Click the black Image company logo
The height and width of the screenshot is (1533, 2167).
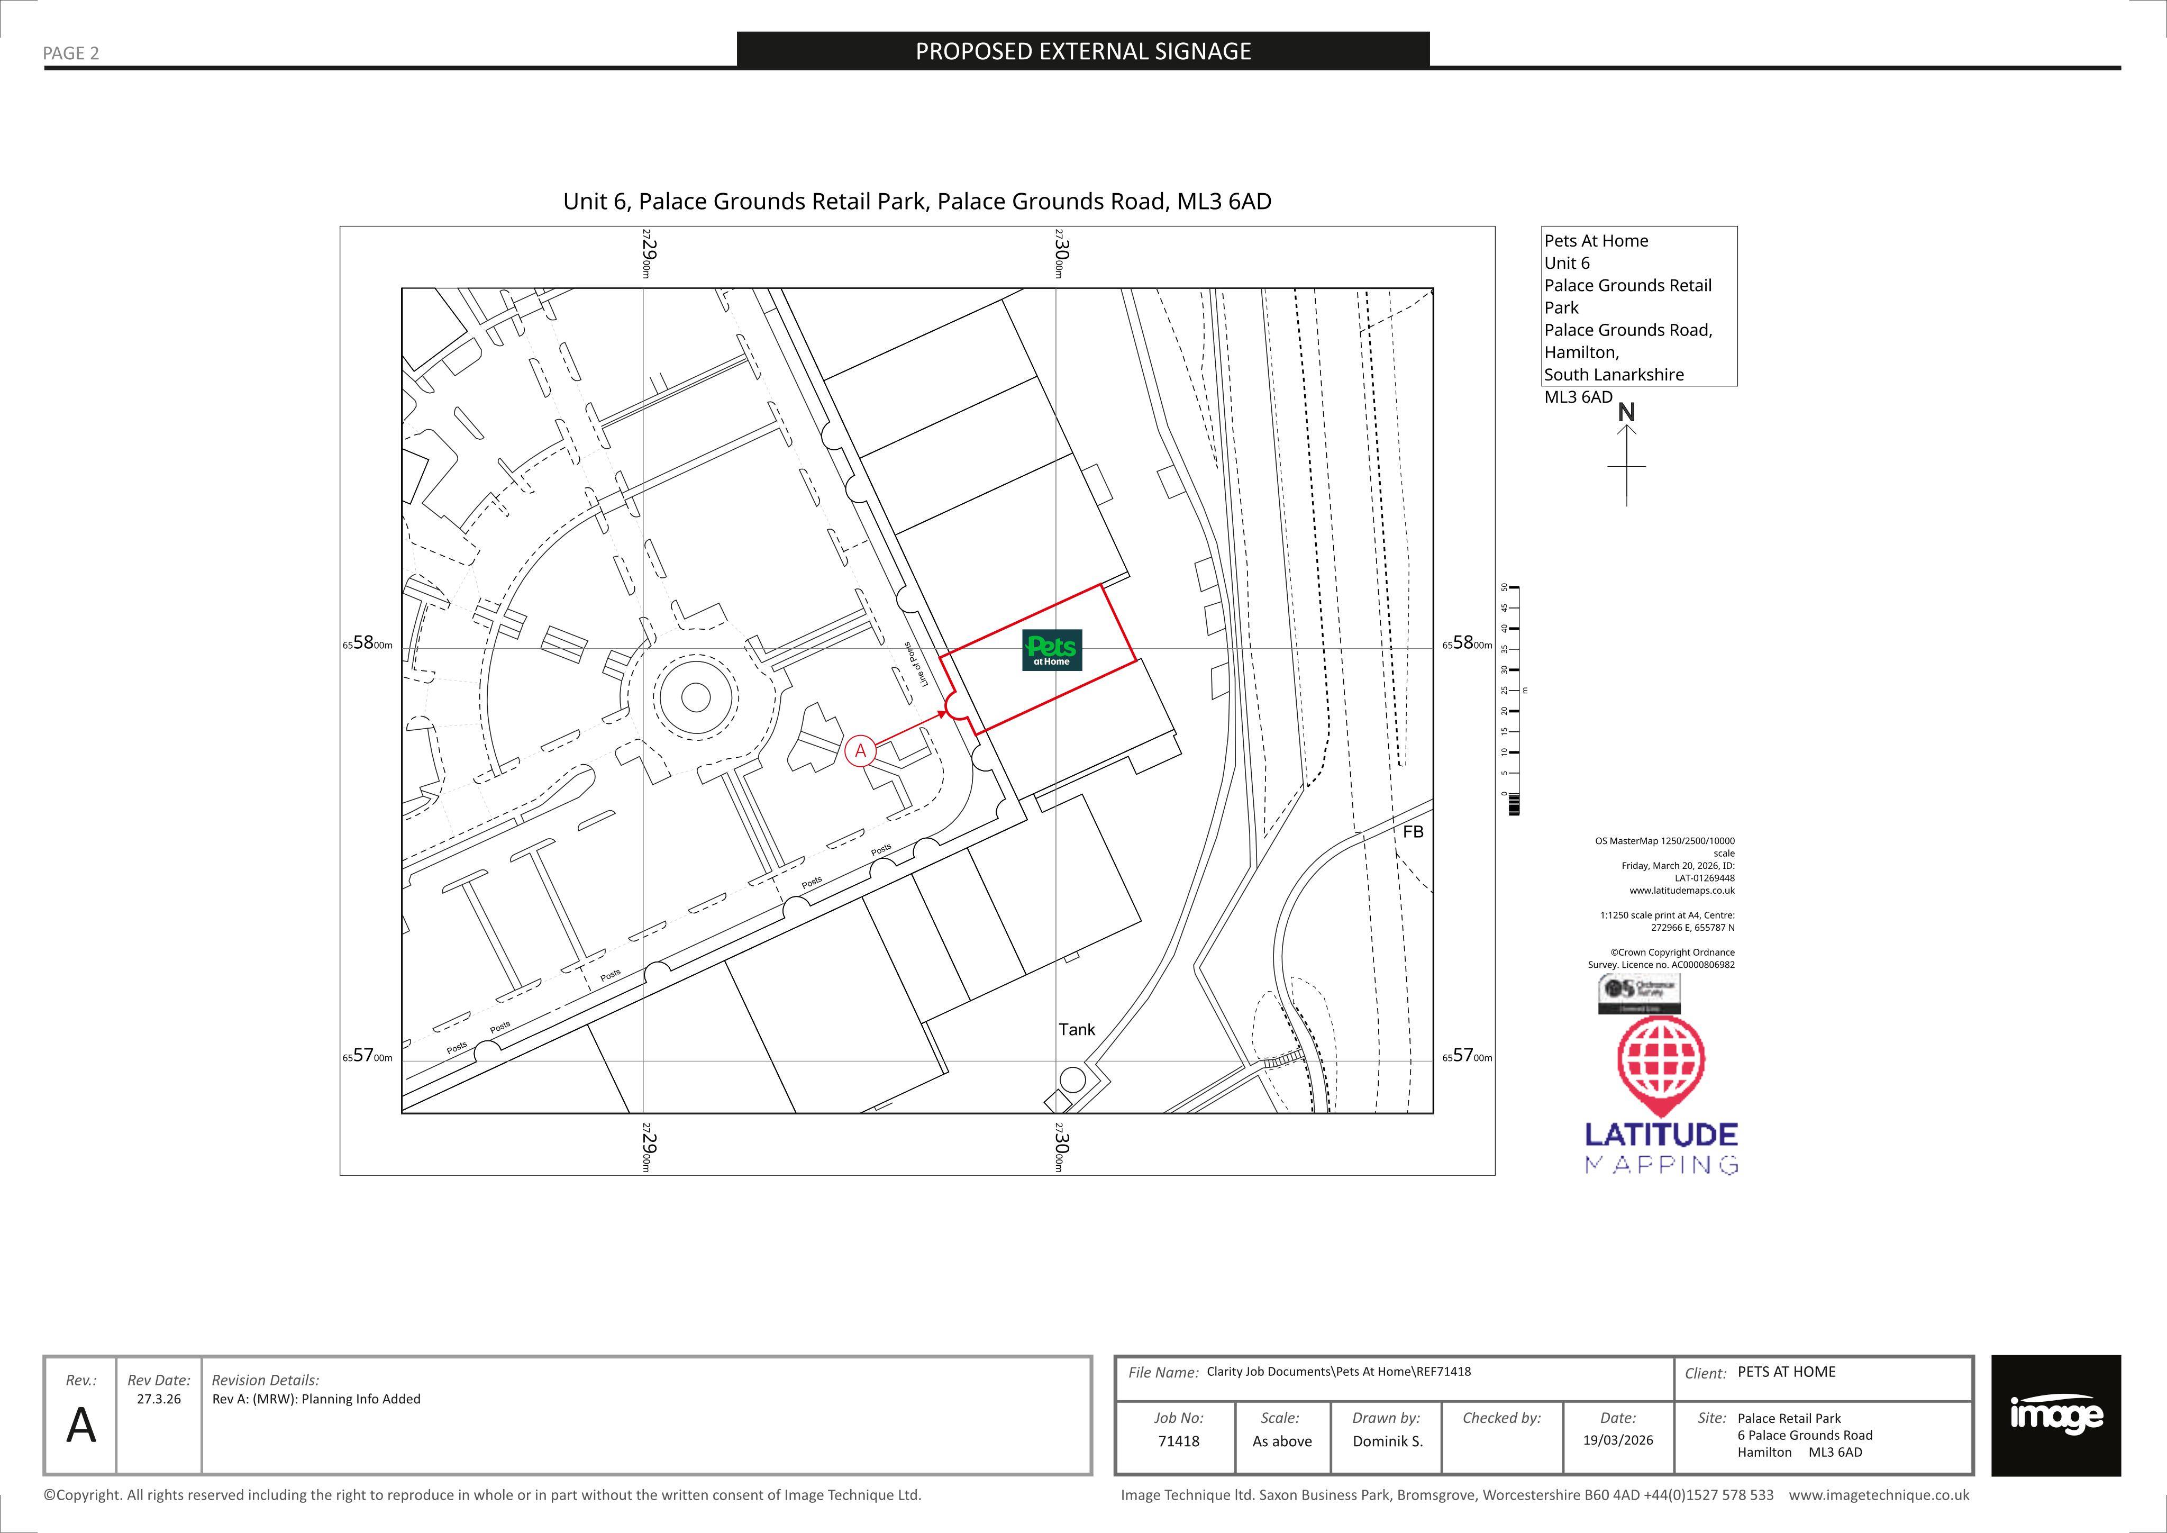coord(2055,1416)
